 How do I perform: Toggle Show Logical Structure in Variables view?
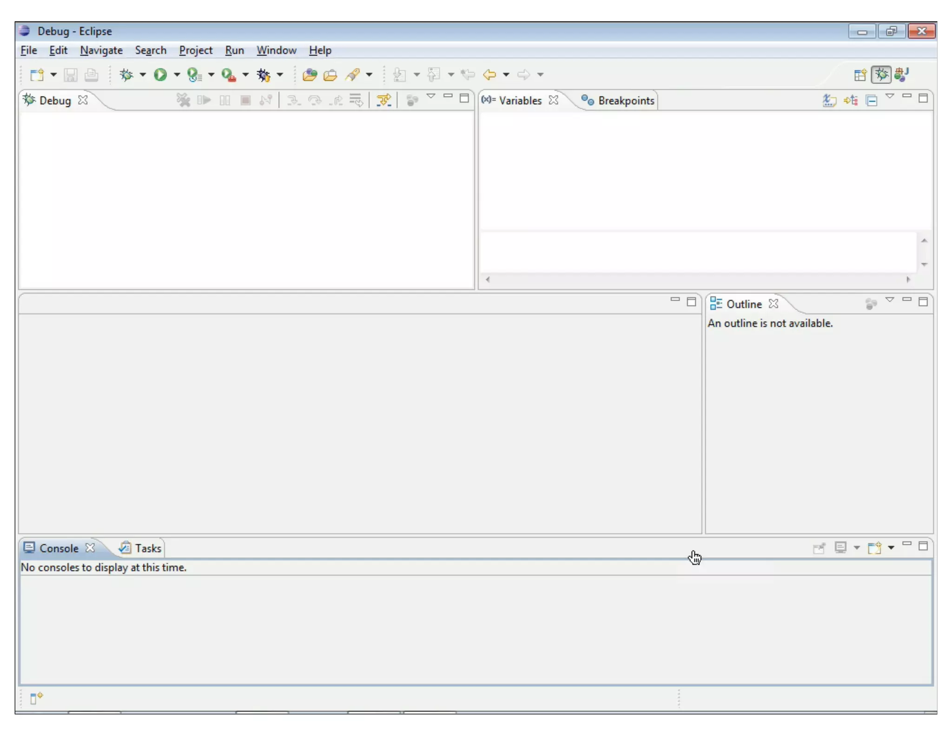850,100
